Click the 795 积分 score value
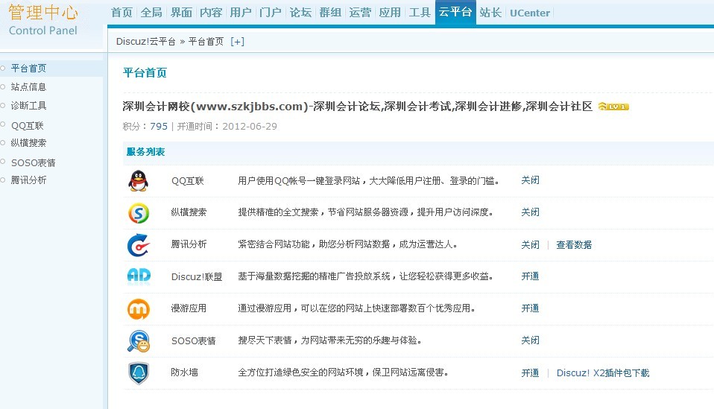 tap(159, 126)
